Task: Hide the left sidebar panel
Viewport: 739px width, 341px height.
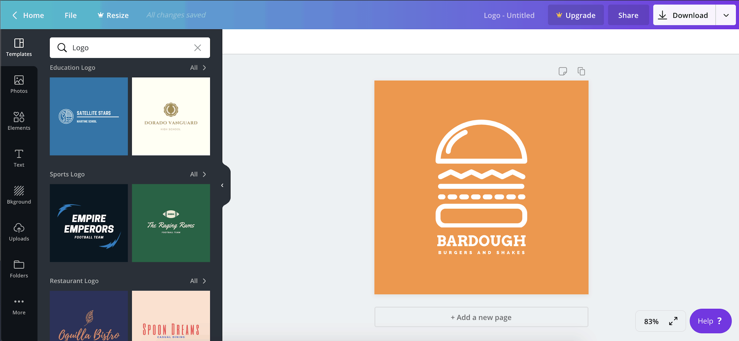Action: tap(222, 186)
